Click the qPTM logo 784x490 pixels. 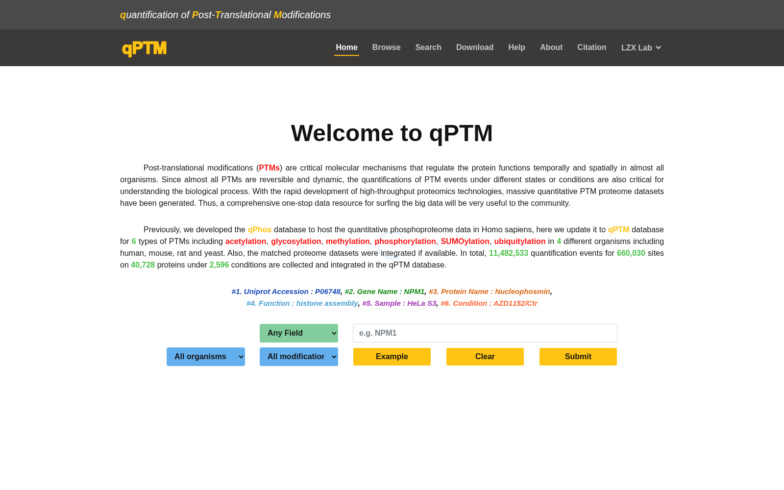pyautogui.click(x=144, y=49)
